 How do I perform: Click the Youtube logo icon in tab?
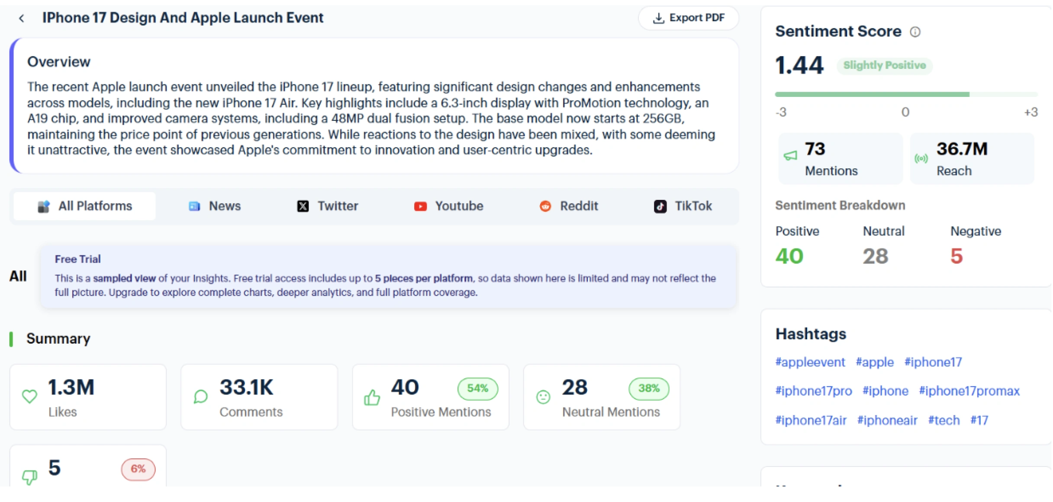click(x=420, y=206)
